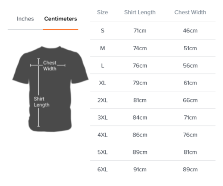223x186 pixels.
Task: Click the Chest Width column header
Action: pos(190,12)
